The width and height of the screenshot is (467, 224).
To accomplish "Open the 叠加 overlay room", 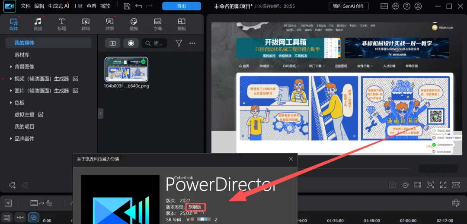I will click(134, 24).
